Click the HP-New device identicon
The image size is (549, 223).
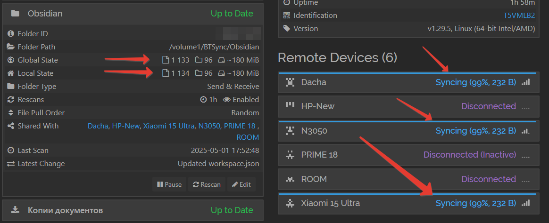point(290,105)
